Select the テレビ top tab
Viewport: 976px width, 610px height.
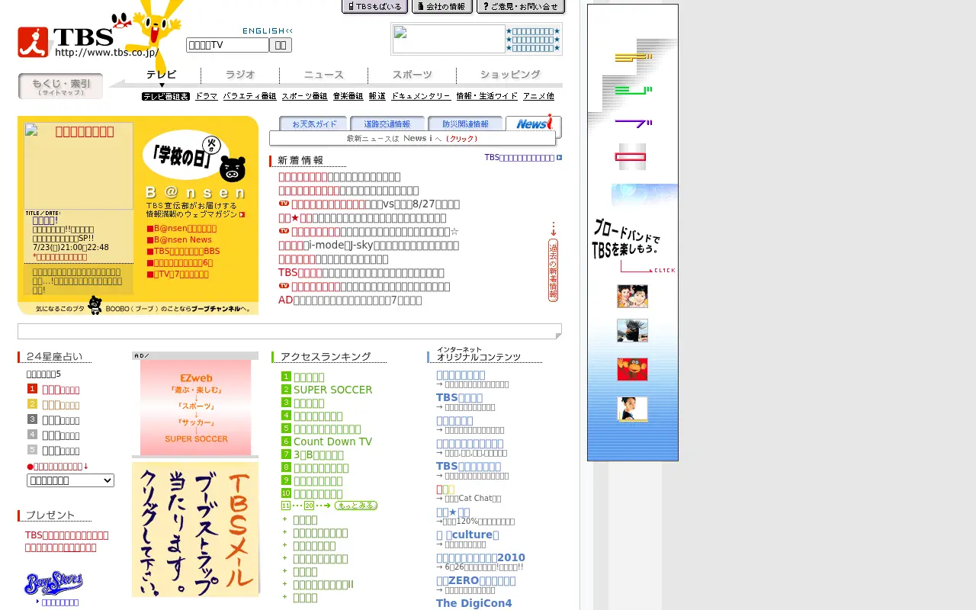(x=162, y=75)
